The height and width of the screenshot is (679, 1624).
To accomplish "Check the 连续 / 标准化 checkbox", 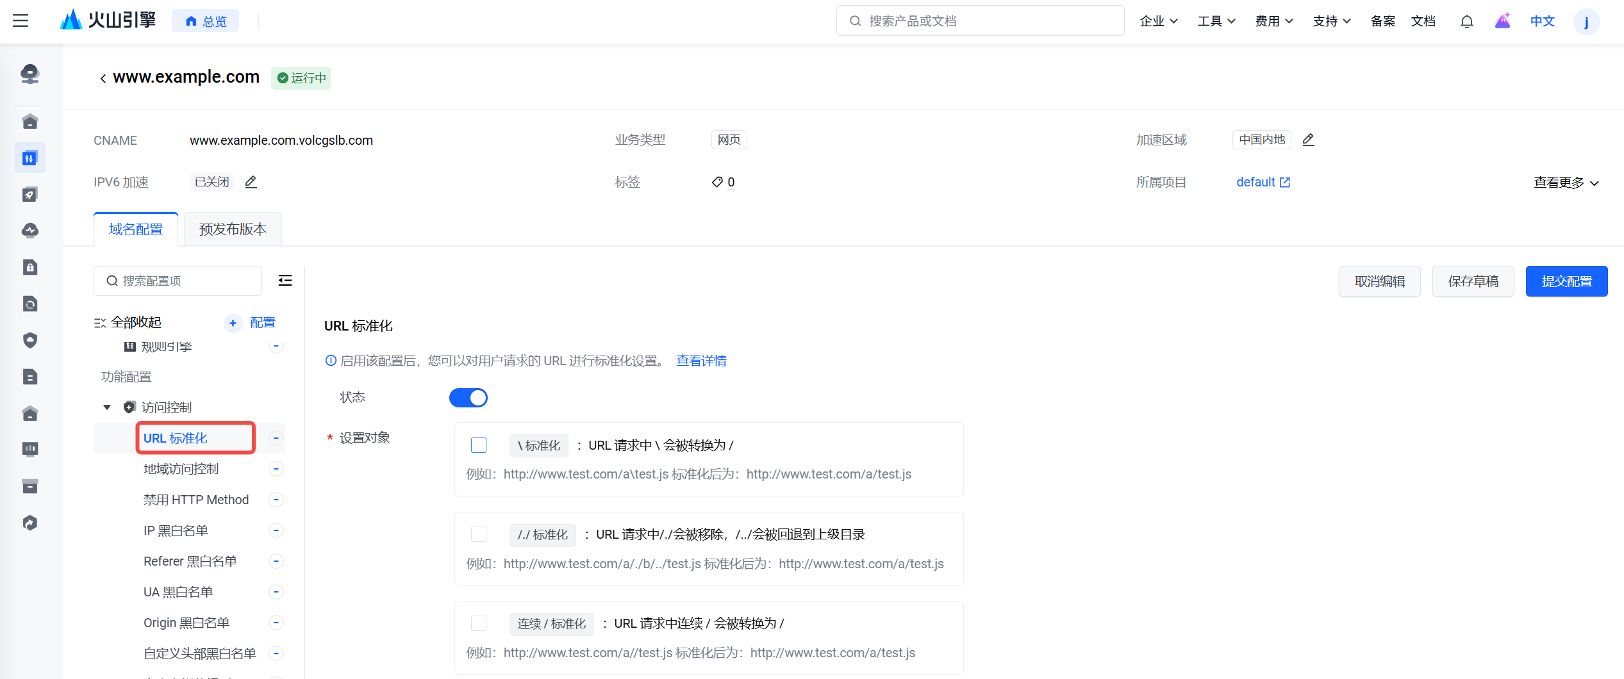I will pos(479,623).
